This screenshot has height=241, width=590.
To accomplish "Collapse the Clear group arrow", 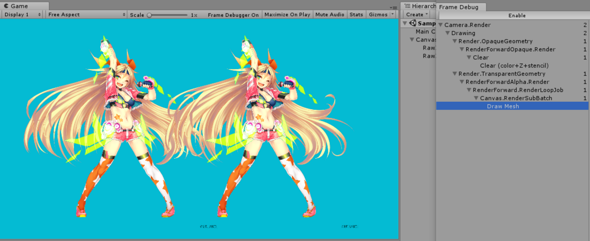I will (x=469, y=58).
